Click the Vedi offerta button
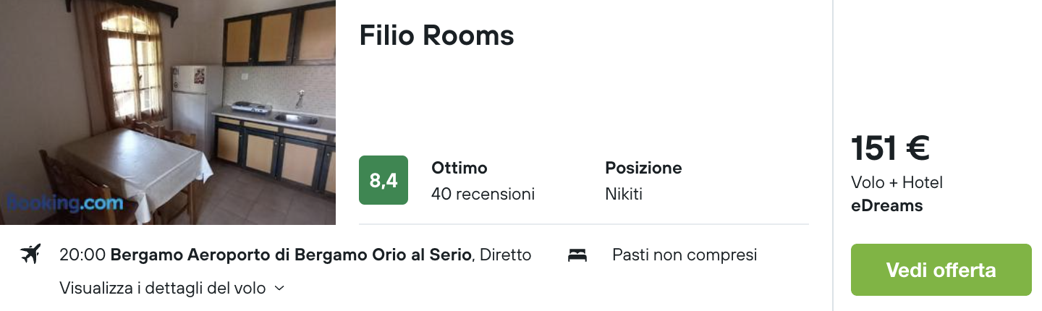The width and height of the screenshot is (1042, 311). tap(941, 270)
